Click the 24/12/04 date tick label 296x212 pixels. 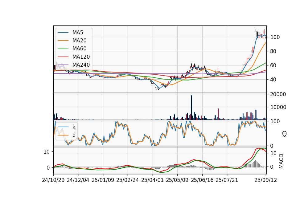pyautogui.click(x=78, y=180)
